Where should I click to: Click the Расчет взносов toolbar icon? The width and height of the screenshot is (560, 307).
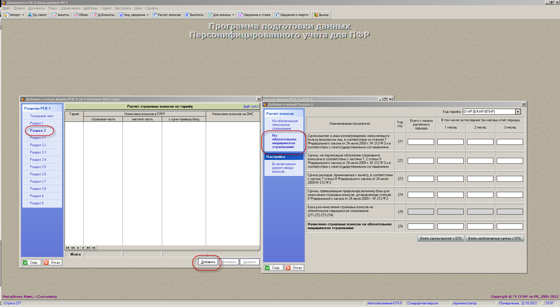tap(155, 15)
